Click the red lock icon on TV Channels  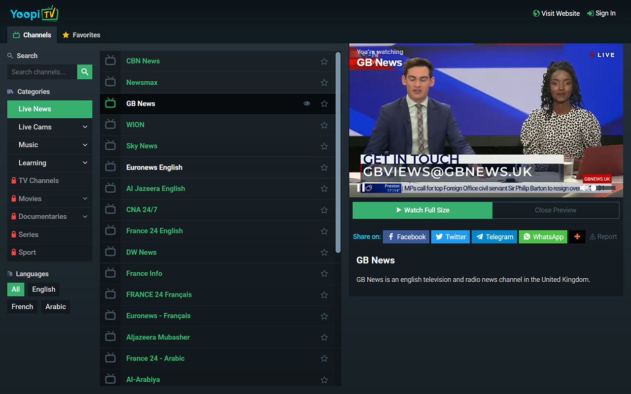14,181
